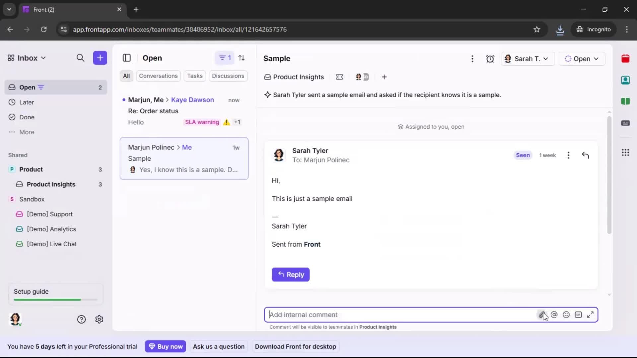Compose a new message with the plus button
Viewport: 637px width, 358px height.
(100, 58)
